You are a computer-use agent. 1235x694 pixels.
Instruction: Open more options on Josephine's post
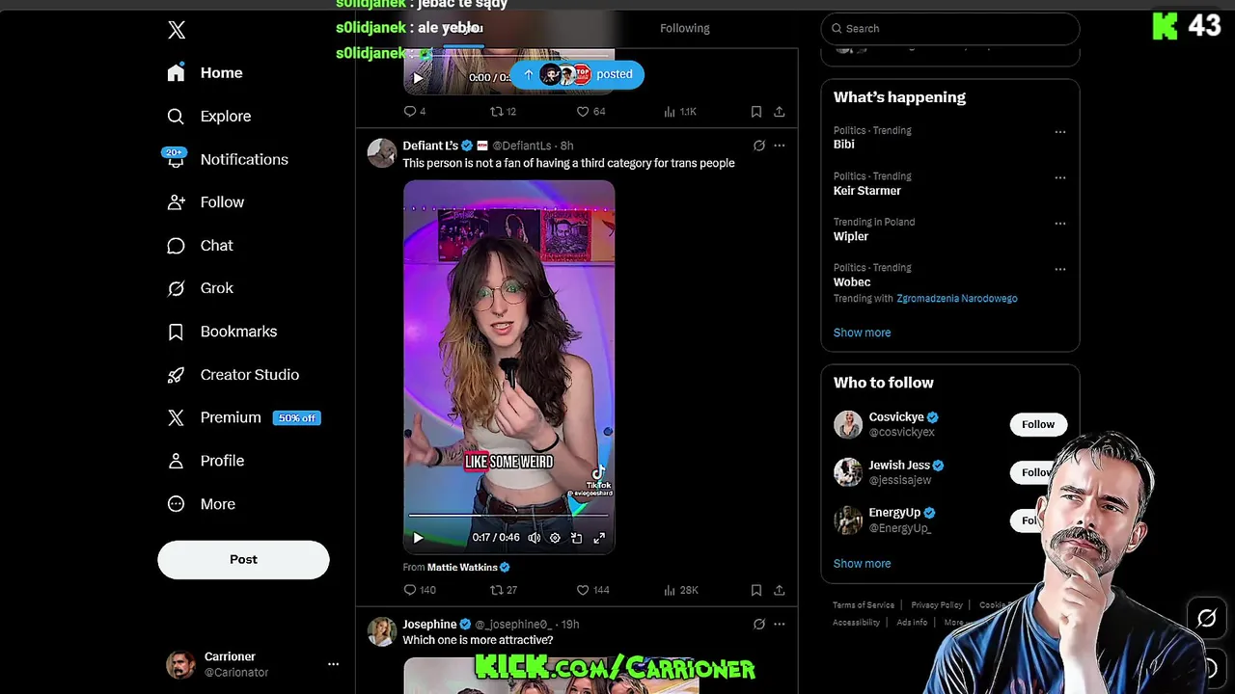point(780,625)
